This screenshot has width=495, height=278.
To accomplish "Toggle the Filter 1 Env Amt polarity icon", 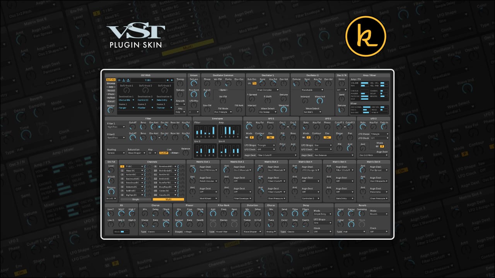I will 159,127.
